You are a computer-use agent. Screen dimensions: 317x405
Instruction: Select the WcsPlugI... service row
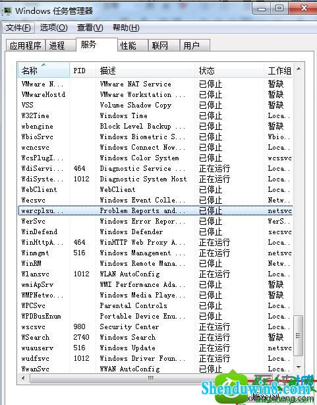coord(156,158)
